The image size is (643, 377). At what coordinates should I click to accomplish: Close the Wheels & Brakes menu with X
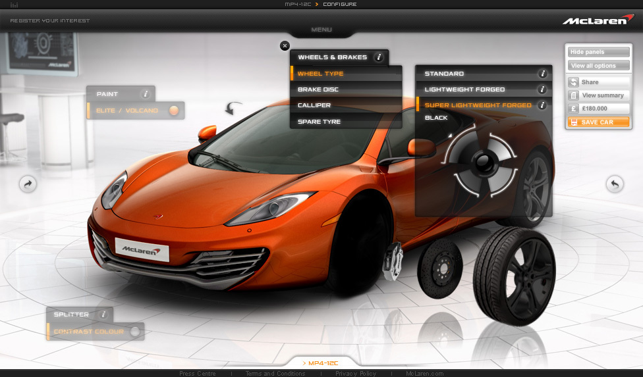(285, 46)
